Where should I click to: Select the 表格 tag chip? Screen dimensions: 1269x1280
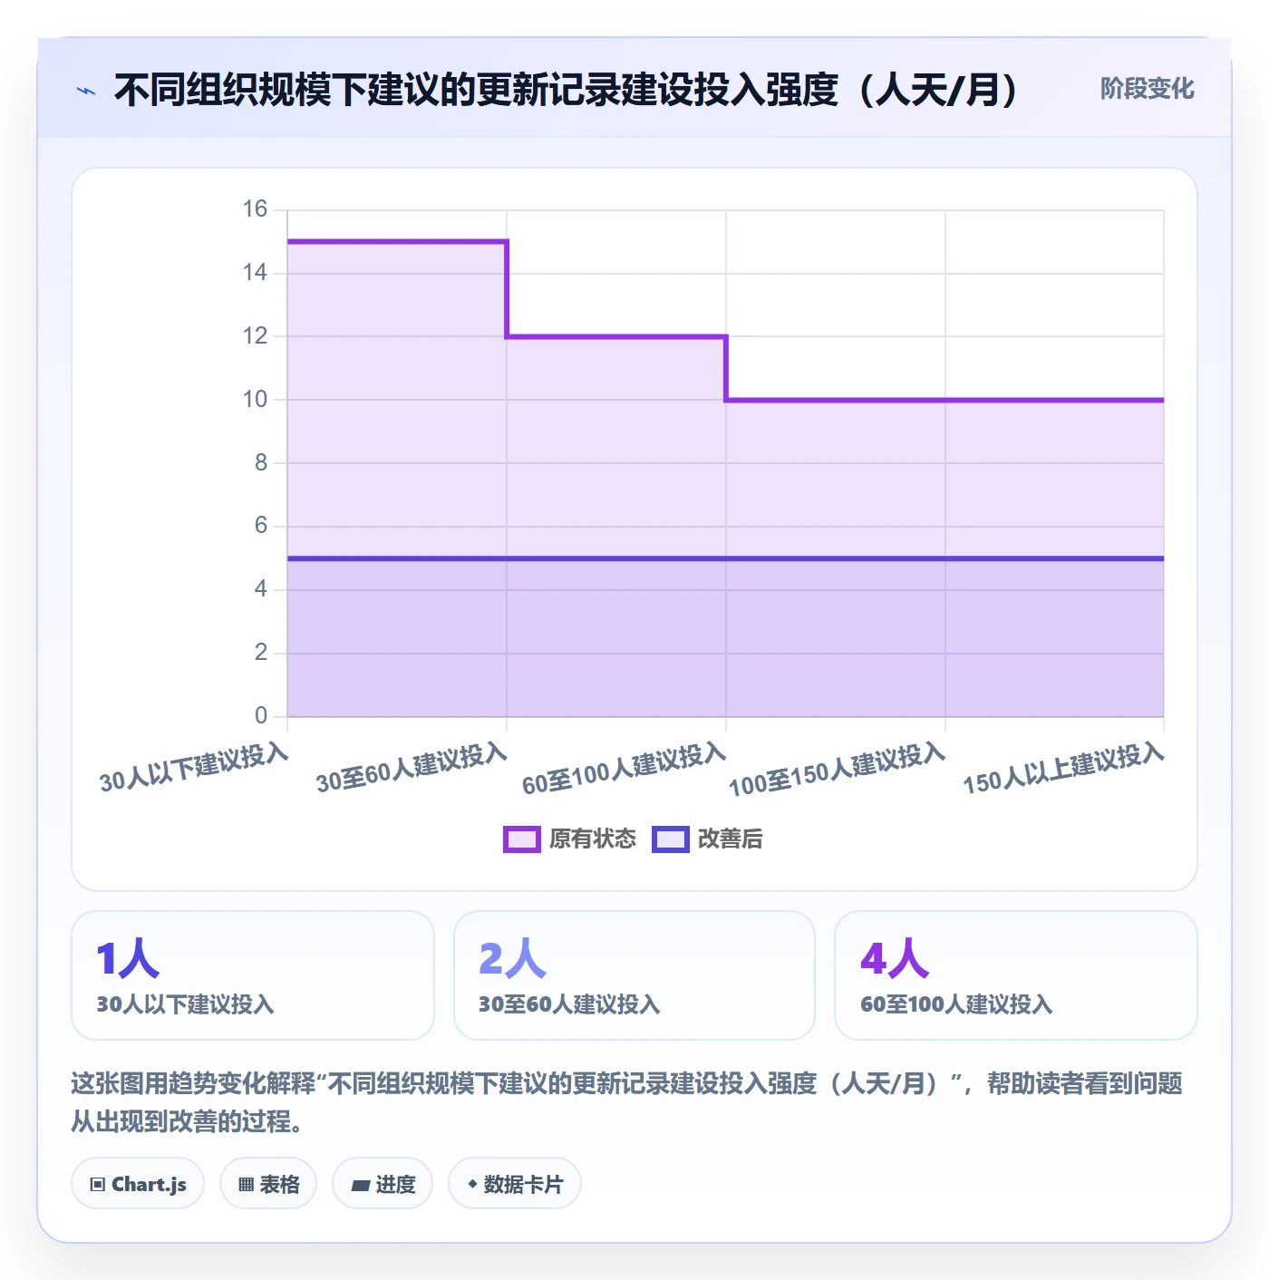(268, 1184)
